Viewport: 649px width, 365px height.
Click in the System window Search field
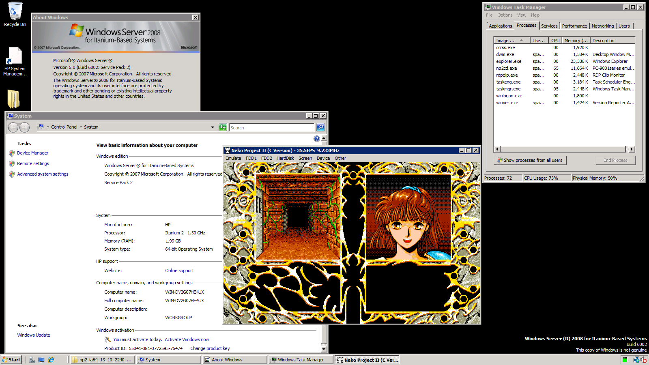click(272, 127)
